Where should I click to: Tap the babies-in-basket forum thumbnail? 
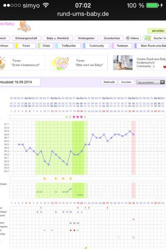pos(62,63)
